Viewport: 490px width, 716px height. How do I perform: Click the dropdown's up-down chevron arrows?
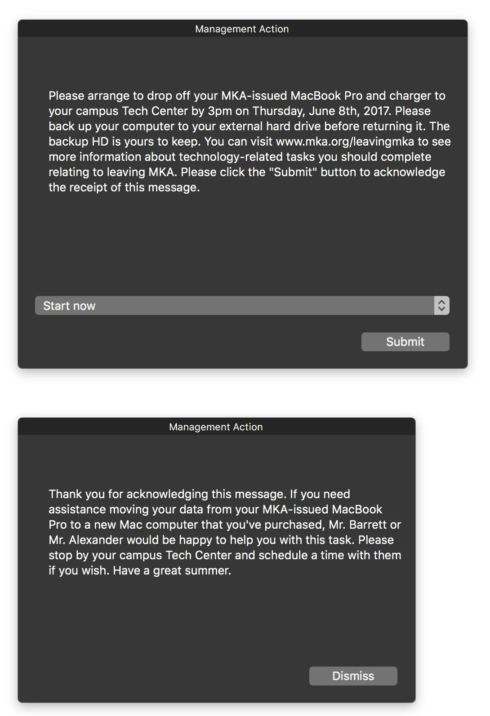441,305
